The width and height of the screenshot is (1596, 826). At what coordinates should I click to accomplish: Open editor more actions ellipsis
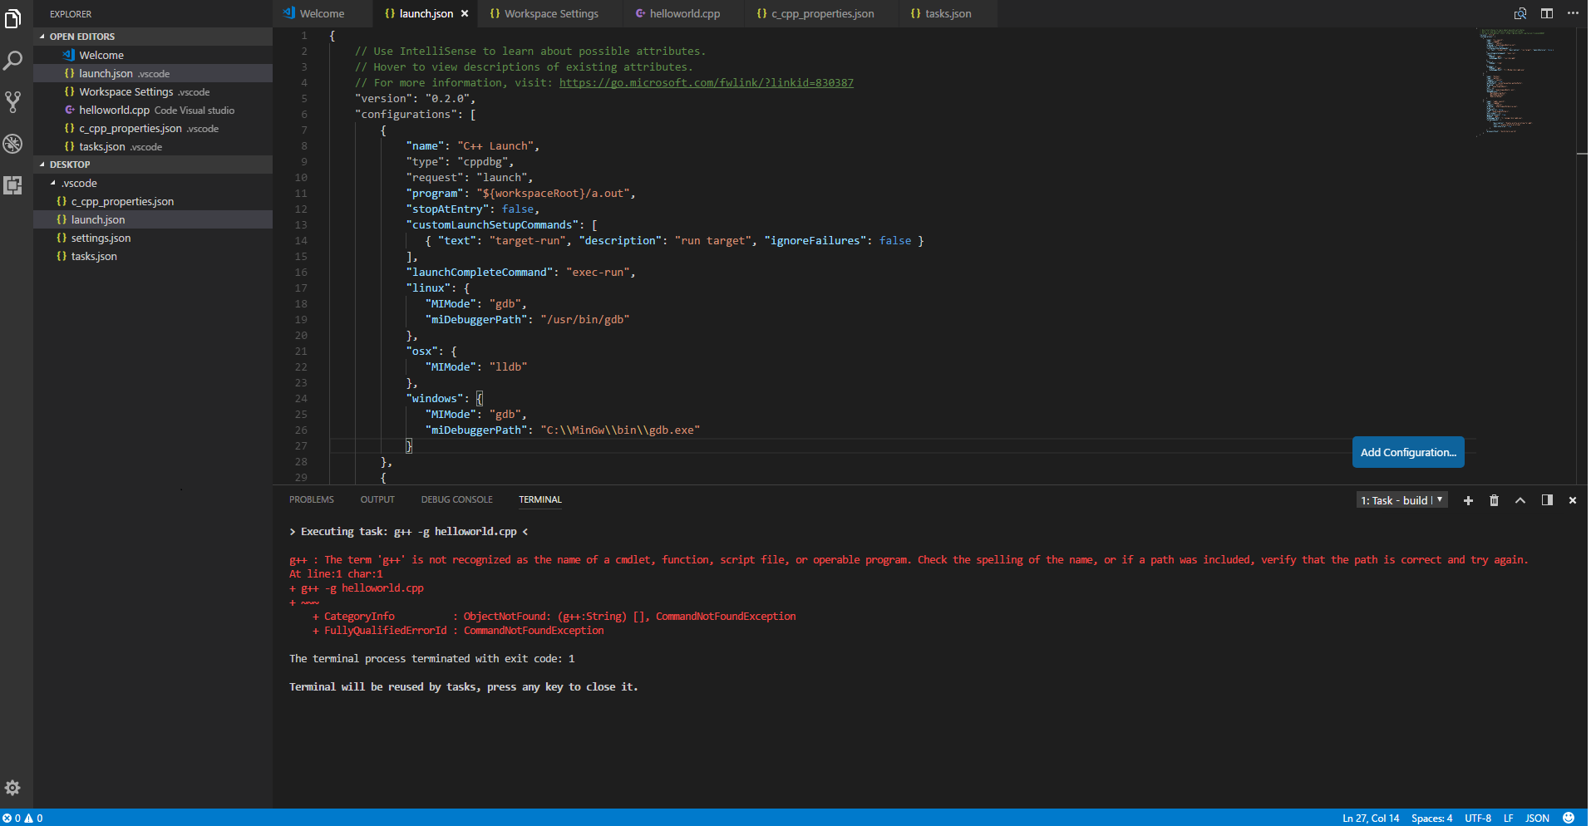coord(1574,13)
